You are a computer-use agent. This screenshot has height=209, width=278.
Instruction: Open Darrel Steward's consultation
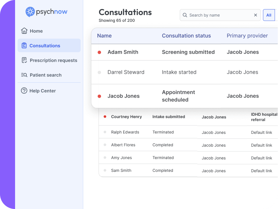coord(126,72)
